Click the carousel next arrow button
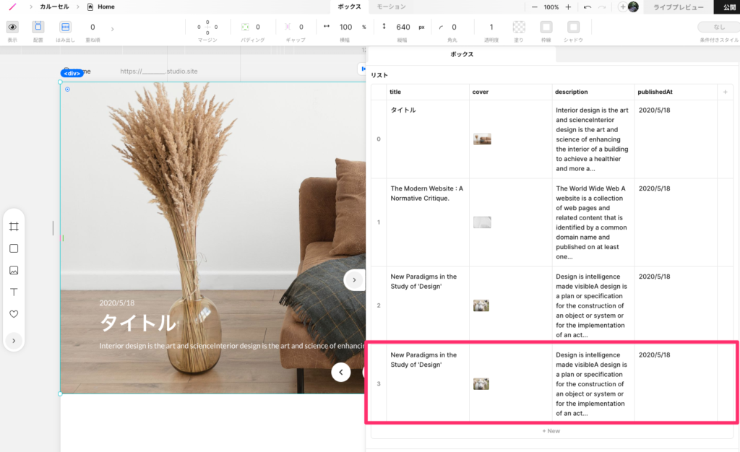Viewport: 740px width, 452px height. coord(354,280)
